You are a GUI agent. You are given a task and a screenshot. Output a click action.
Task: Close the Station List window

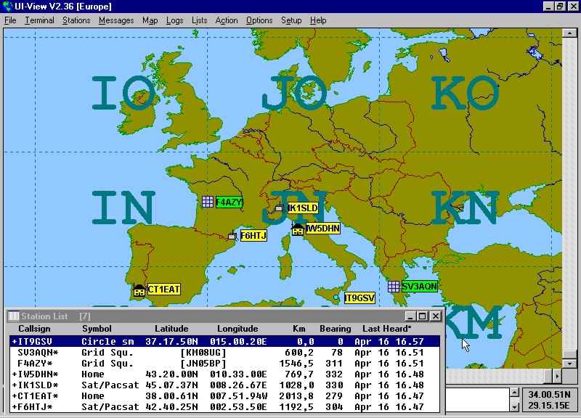(x=436, y=316)
